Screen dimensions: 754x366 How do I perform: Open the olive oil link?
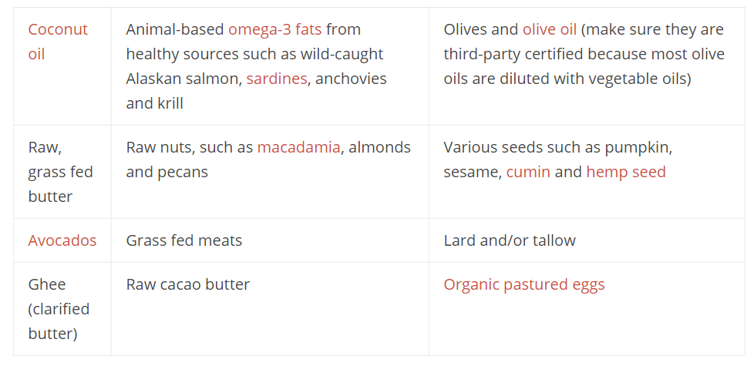549,30
